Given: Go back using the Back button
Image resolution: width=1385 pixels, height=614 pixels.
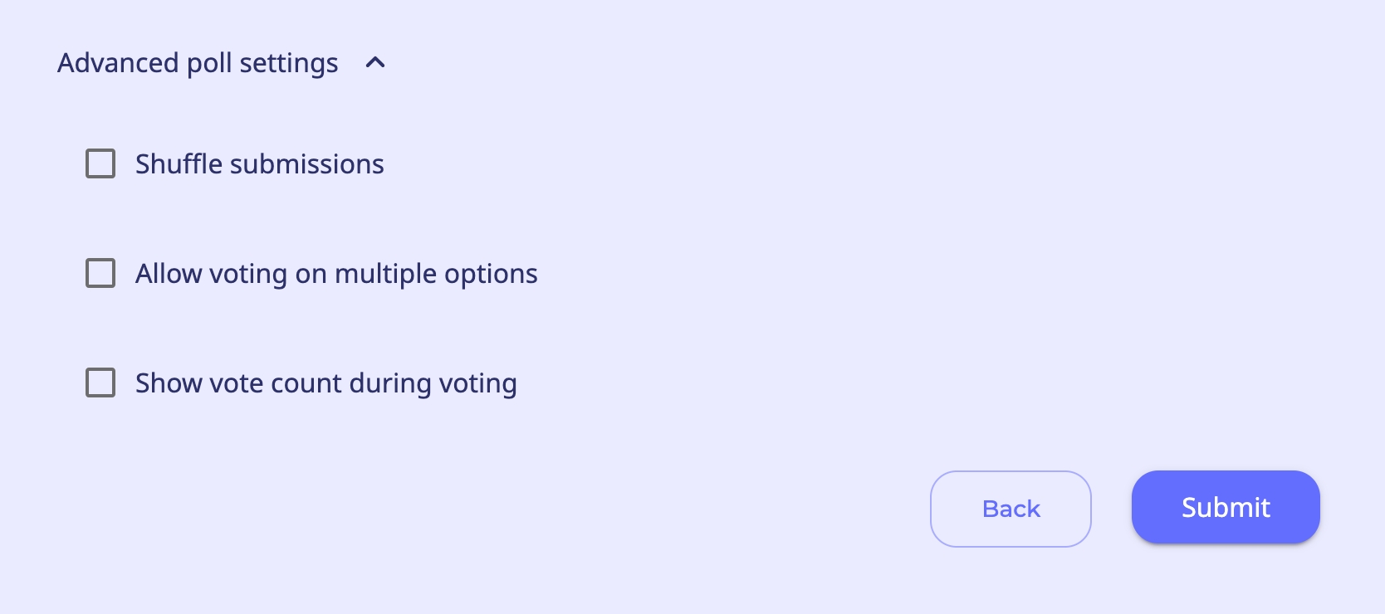Looking at the screenshot, I should [1011, 509].
